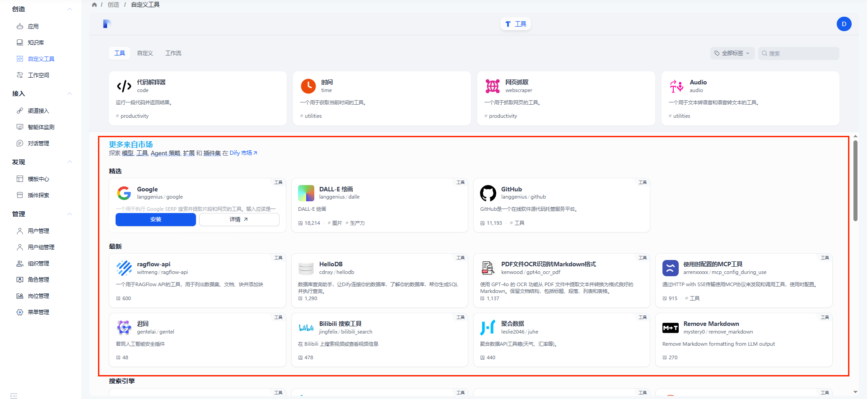Open the user avatar D menu
The width and height of the screenshot is (867, 399).
(844, 24)
